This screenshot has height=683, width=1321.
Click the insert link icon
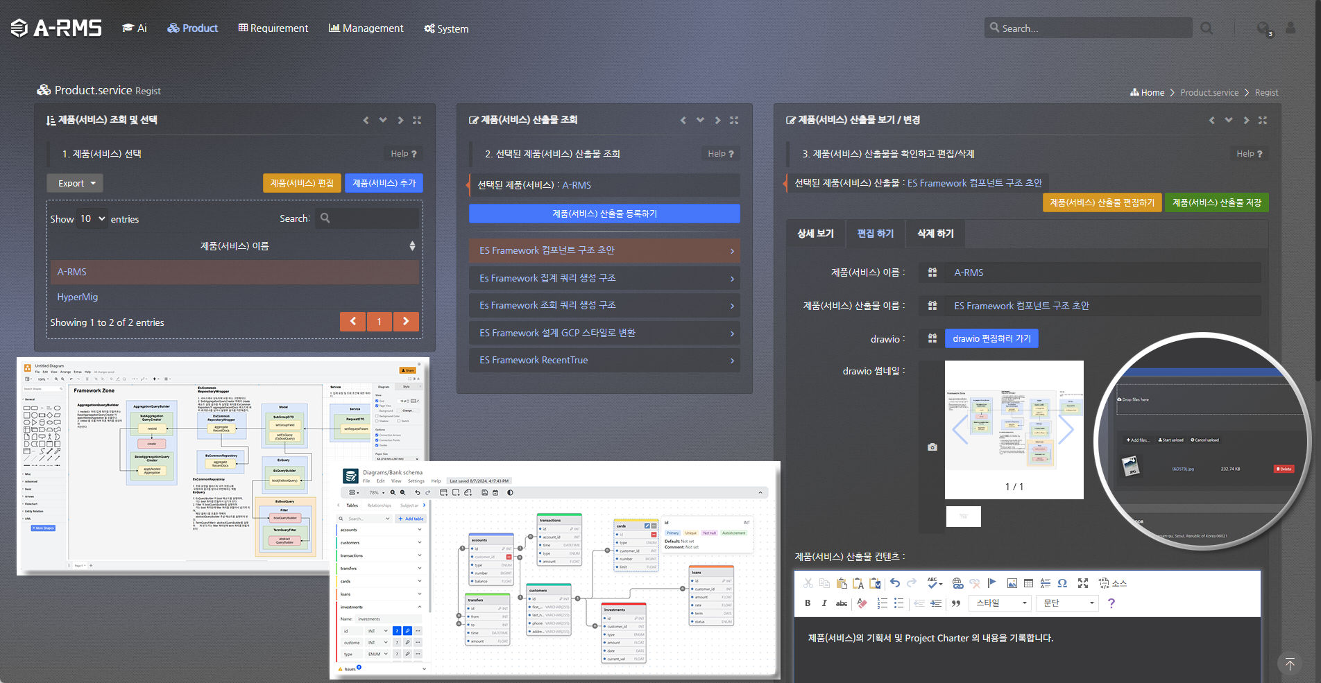tap(957, 583)
